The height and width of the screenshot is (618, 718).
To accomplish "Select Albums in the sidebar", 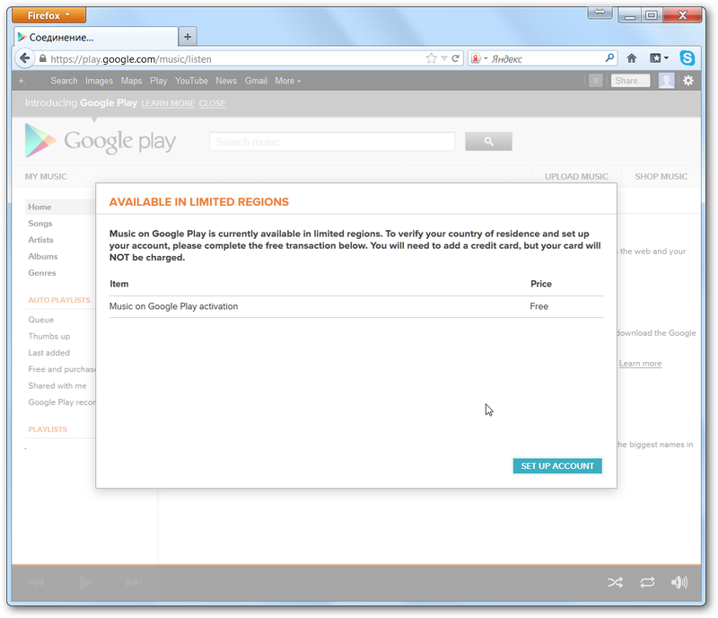I will click(43, 256).
